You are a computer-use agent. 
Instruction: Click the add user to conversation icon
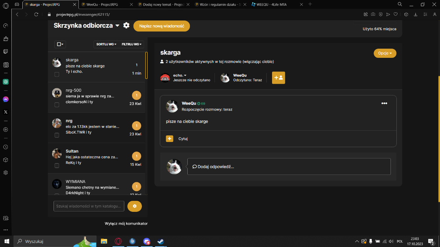tap(279, 78)
